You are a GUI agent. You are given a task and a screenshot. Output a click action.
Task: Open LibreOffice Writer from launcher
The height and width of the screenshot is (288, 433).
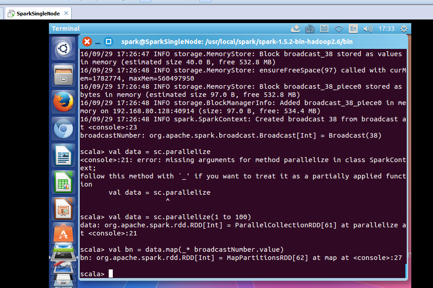click(63, 155)
